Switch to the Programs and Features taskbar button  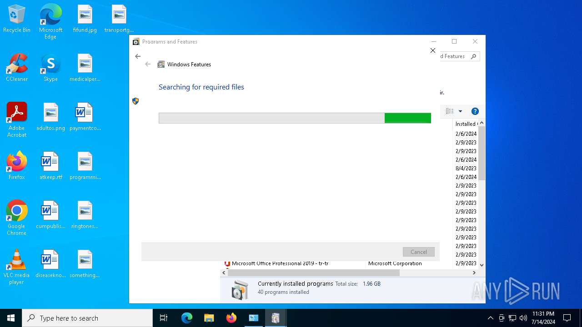point(276,318)
